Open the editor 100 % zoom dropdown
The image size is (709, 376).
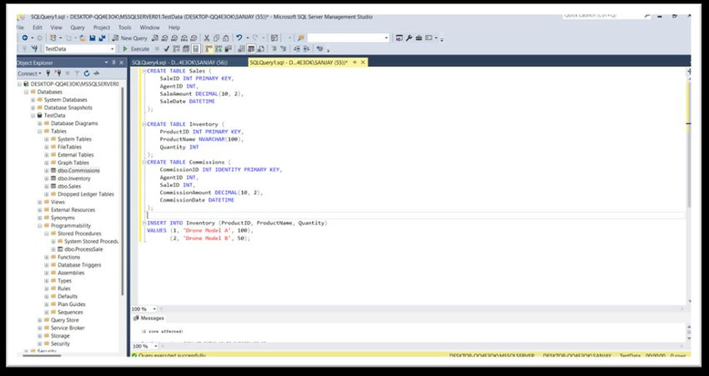point(154,309)
